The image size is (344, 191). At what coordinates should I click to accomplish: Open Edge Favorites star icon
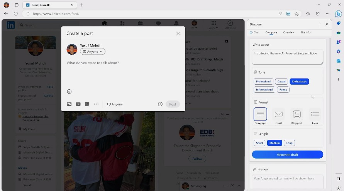pyautogui.click(x=308, y=13)
